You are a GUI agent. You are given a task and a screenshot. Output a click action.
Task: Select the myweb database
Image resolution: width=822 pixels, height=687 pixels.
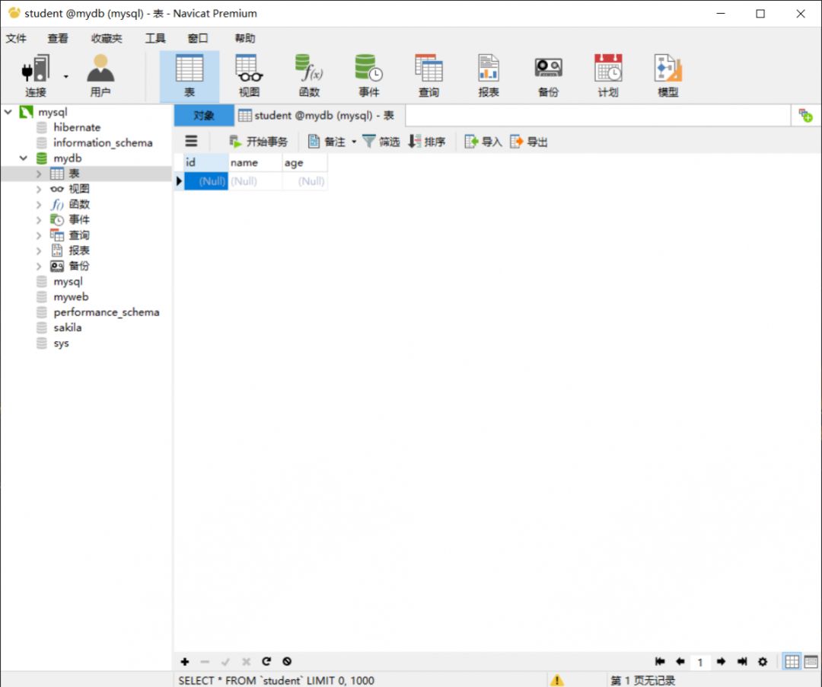(71, 297)
